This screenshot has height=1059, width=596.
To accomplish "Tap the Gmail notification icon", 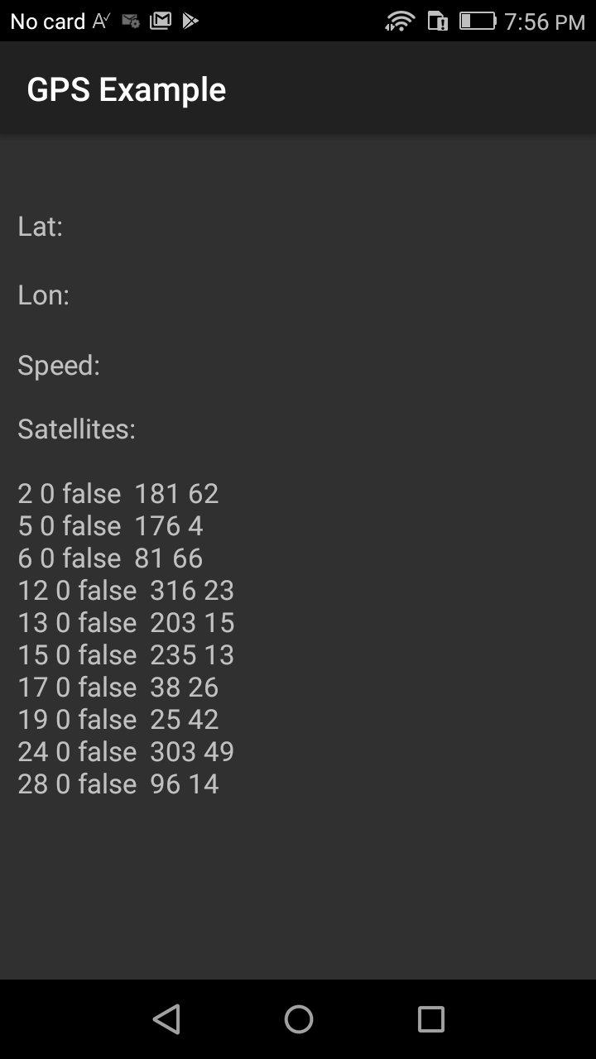I will coord(160,22).
